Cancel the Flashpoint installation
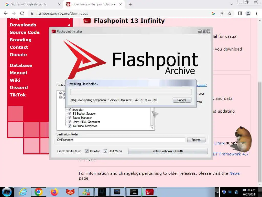 point(182,100)
